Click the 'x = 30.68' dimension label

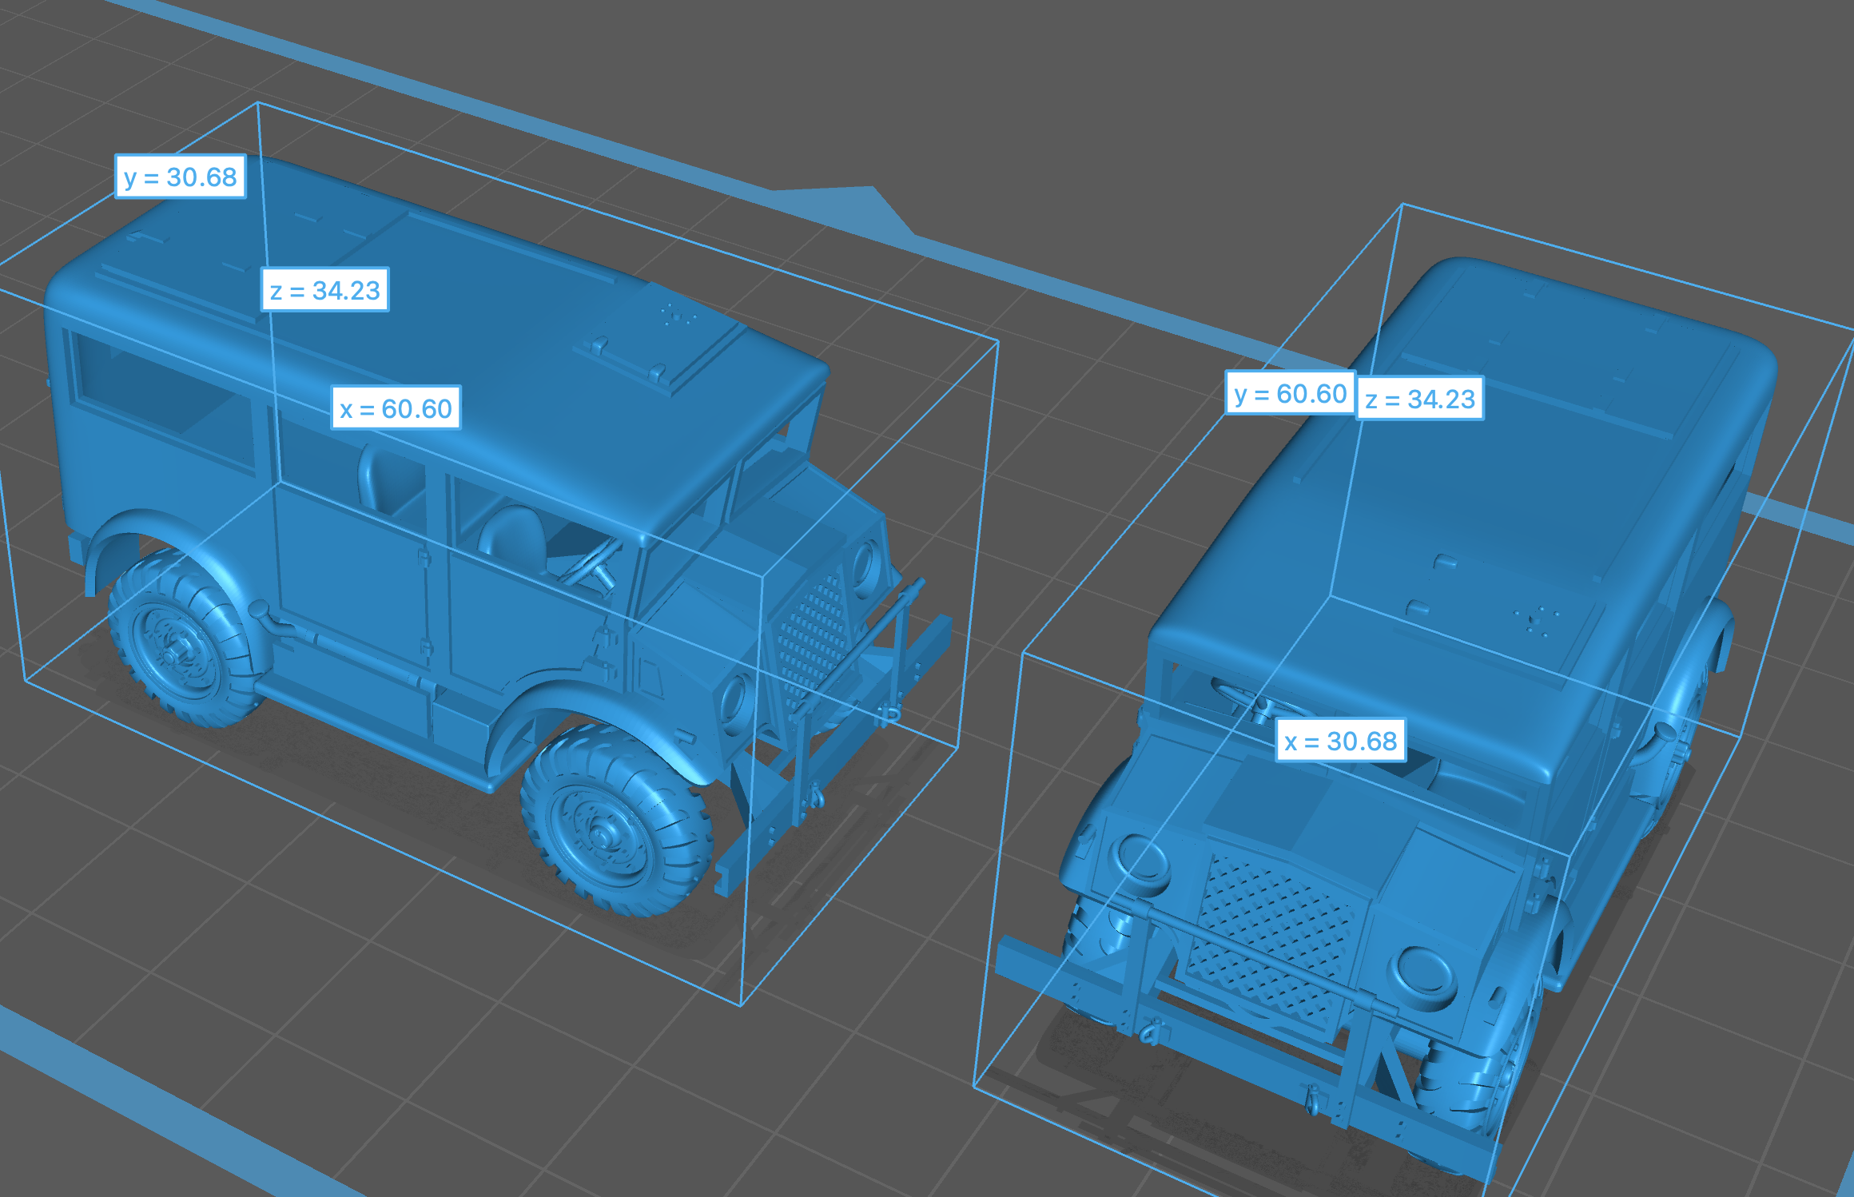(x=1340, y=741)
